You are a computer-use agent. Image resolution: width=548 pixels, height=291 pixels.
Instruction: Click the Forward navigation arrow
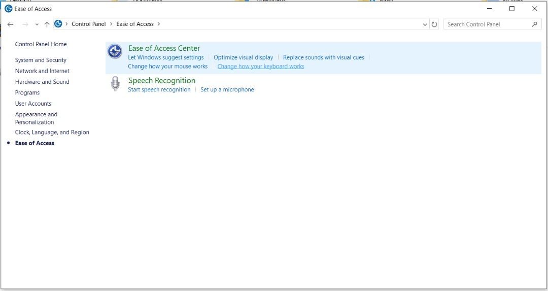click(25, 24)
